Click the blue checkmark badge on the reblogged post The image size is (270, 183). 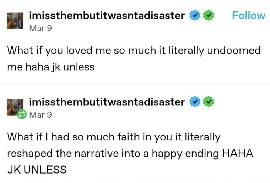[x=194, y=102]
